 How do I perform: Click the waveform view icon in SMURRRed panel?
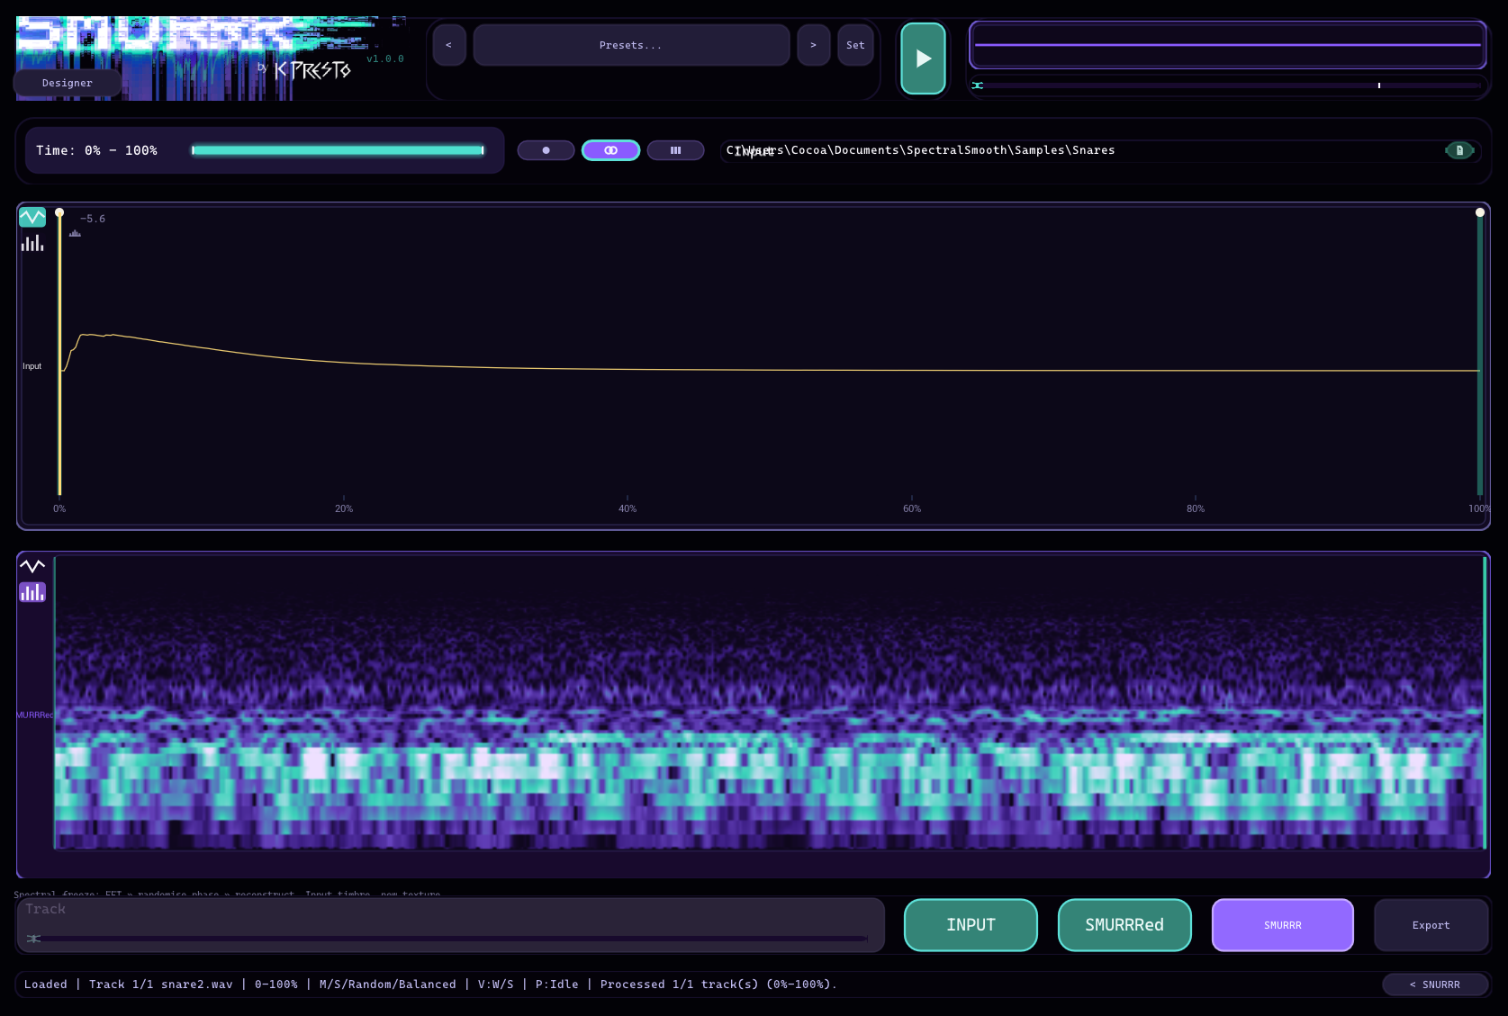pyautogui.click(x=32, y=566)
